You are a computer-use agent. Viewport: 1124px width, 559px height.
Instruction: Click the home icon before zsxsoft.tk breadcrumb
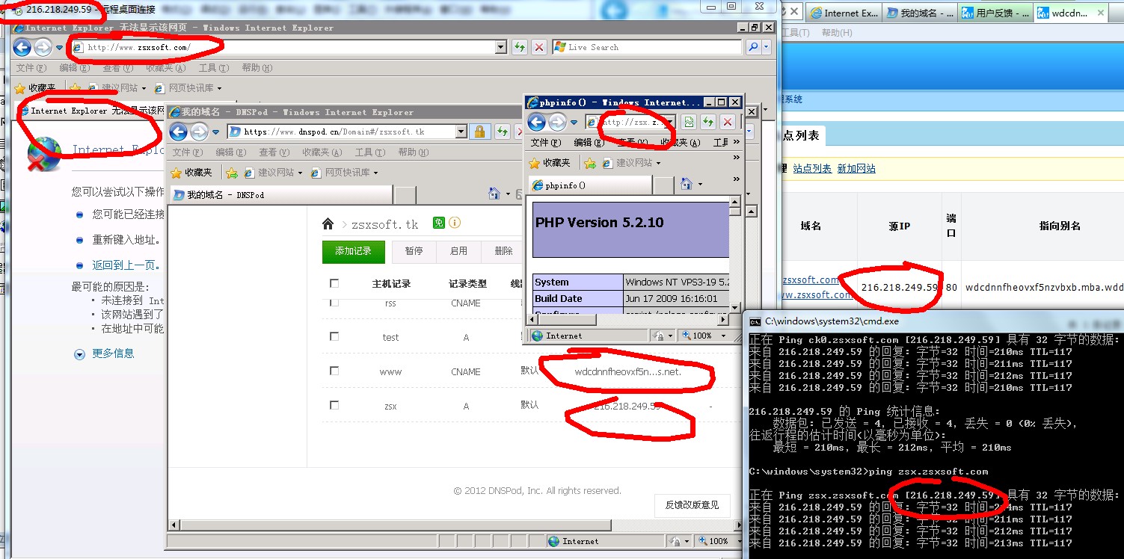[328, 224]
